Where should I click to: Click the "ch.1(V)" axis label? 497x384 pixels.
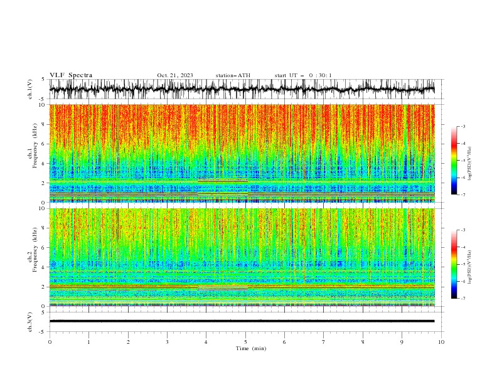pyautogui.click(x=30, y=89)
